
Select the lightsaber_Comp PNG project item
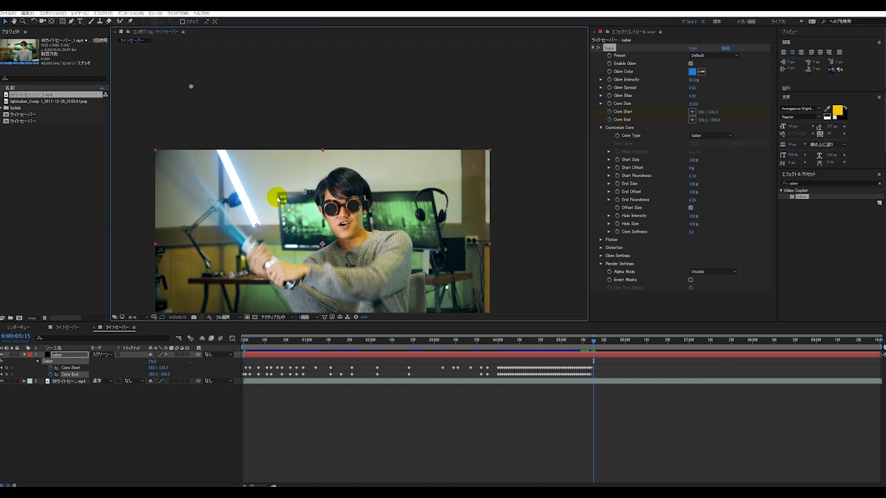tap(48, 101)
